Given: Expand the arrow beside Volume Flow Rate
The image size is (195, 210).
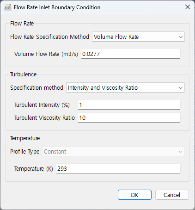Looking at the screenshot, I should click(181, 37).
